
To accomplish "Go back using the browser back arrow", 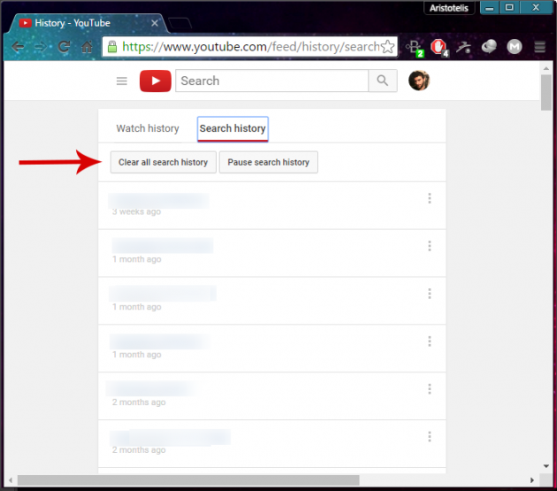I will point(18,47).
